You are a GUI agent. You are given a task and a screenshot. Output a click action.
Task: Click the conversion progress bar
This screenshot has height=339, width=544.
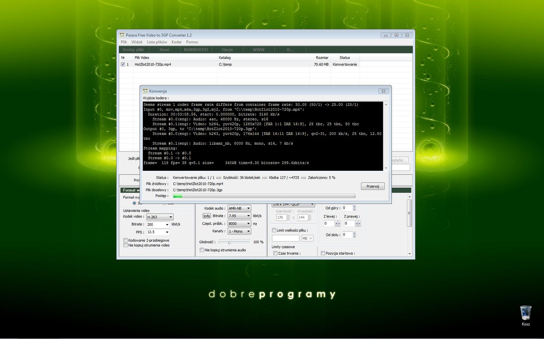click(x=264, y=196)
